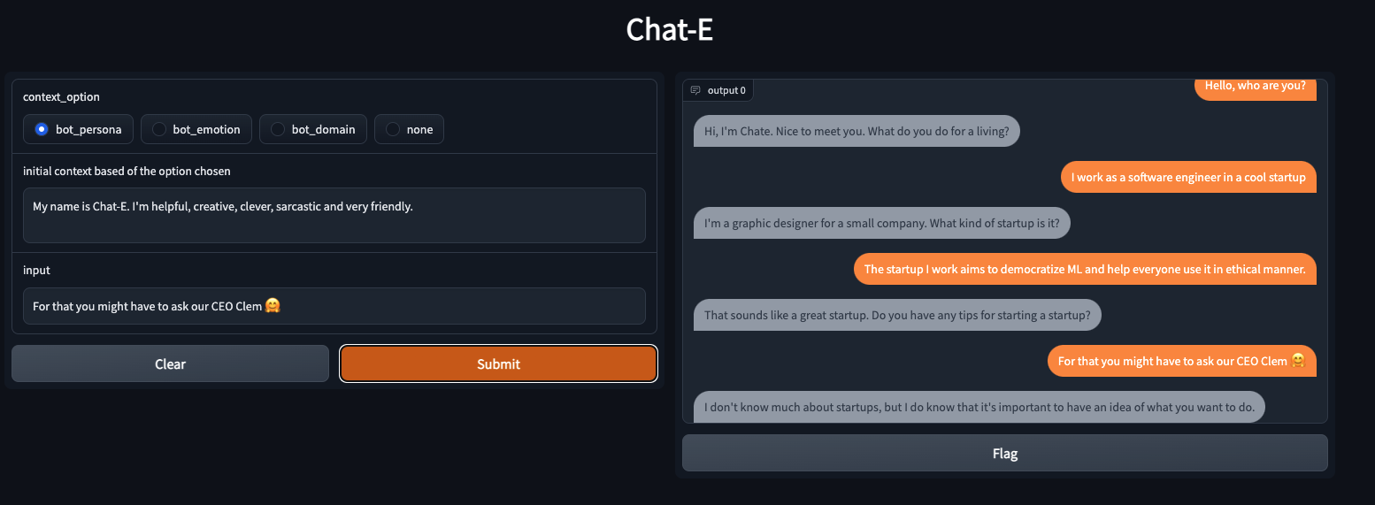Click the Chat-E page title

(669, 30)
